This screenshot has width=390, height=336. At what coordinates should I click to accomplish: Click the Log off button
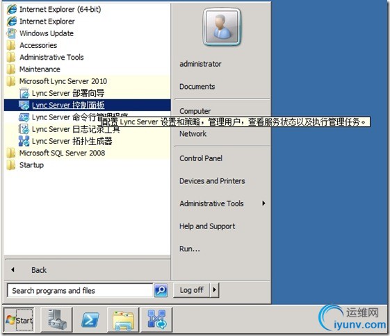[x=191, y=289]
